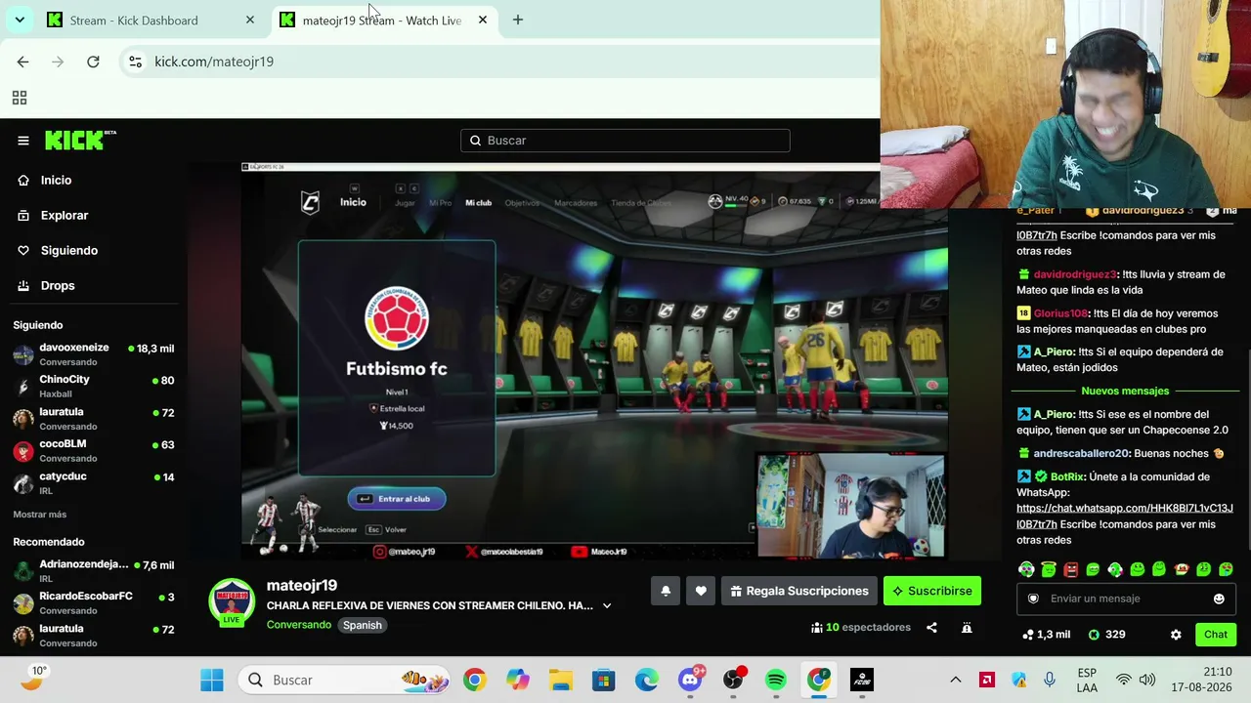This screenshot has height=703, width=1251.
Task: Click the green Chat send button
Action: (1216, 635)
